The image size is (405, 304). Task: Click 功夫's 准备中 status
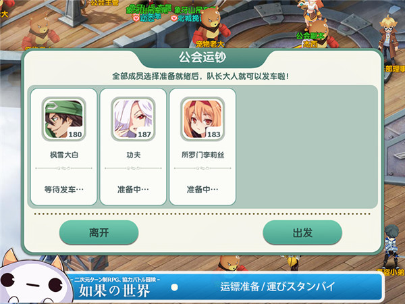click(133, 189)
